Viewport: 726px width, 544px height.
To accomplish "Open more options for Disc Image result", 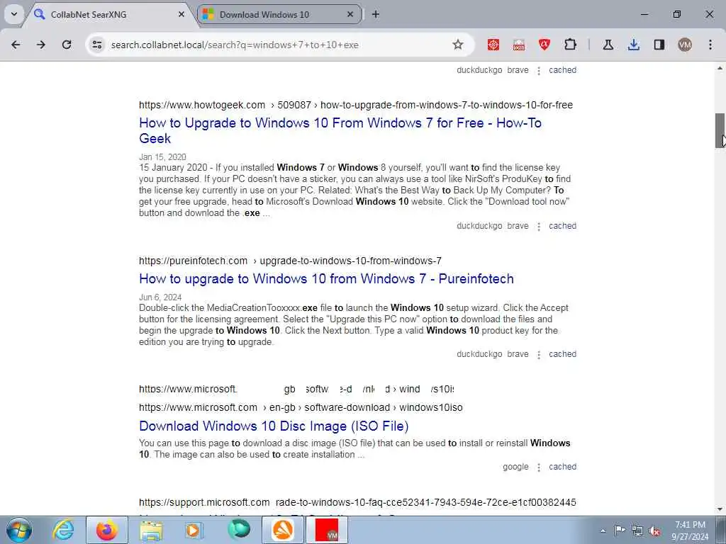I will (539, 467).
